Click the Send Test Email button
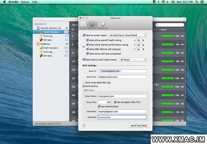The image size is (207, 144). click(x=139, y=125)
